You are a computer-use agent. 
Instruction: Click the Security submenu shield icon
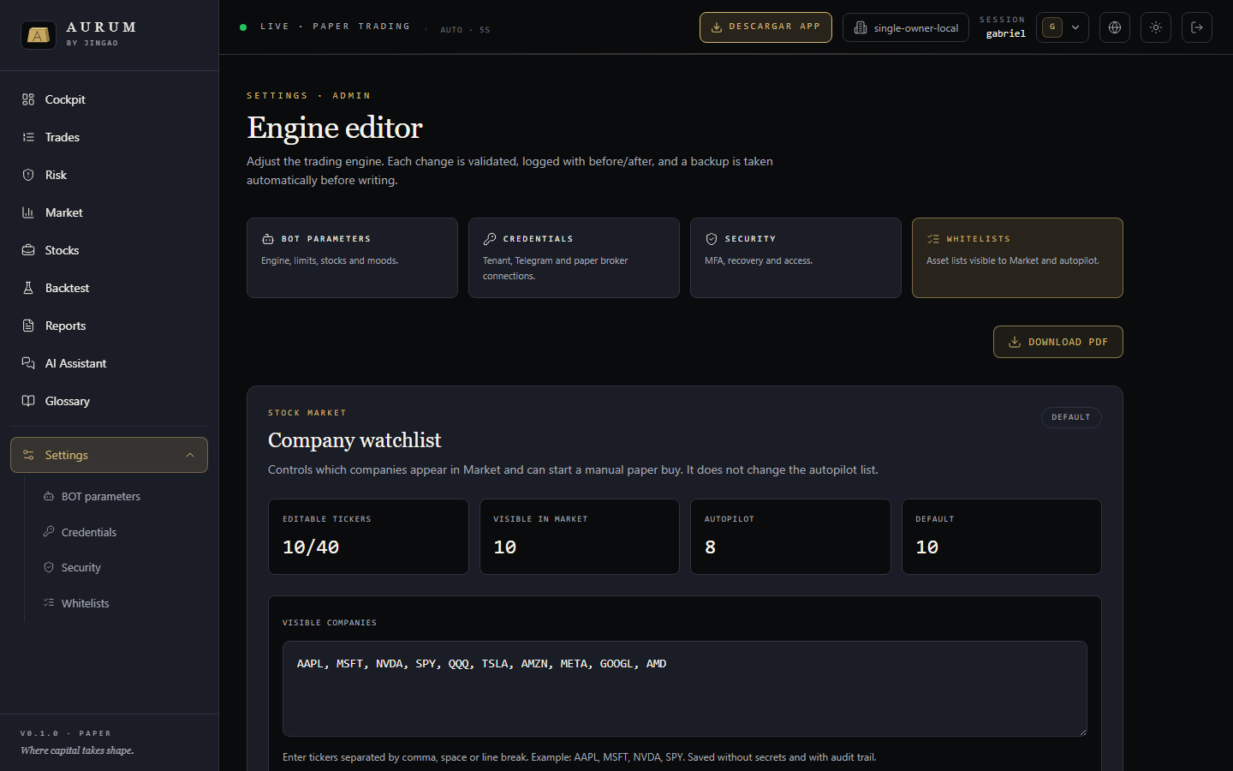[x=49, y=567]
